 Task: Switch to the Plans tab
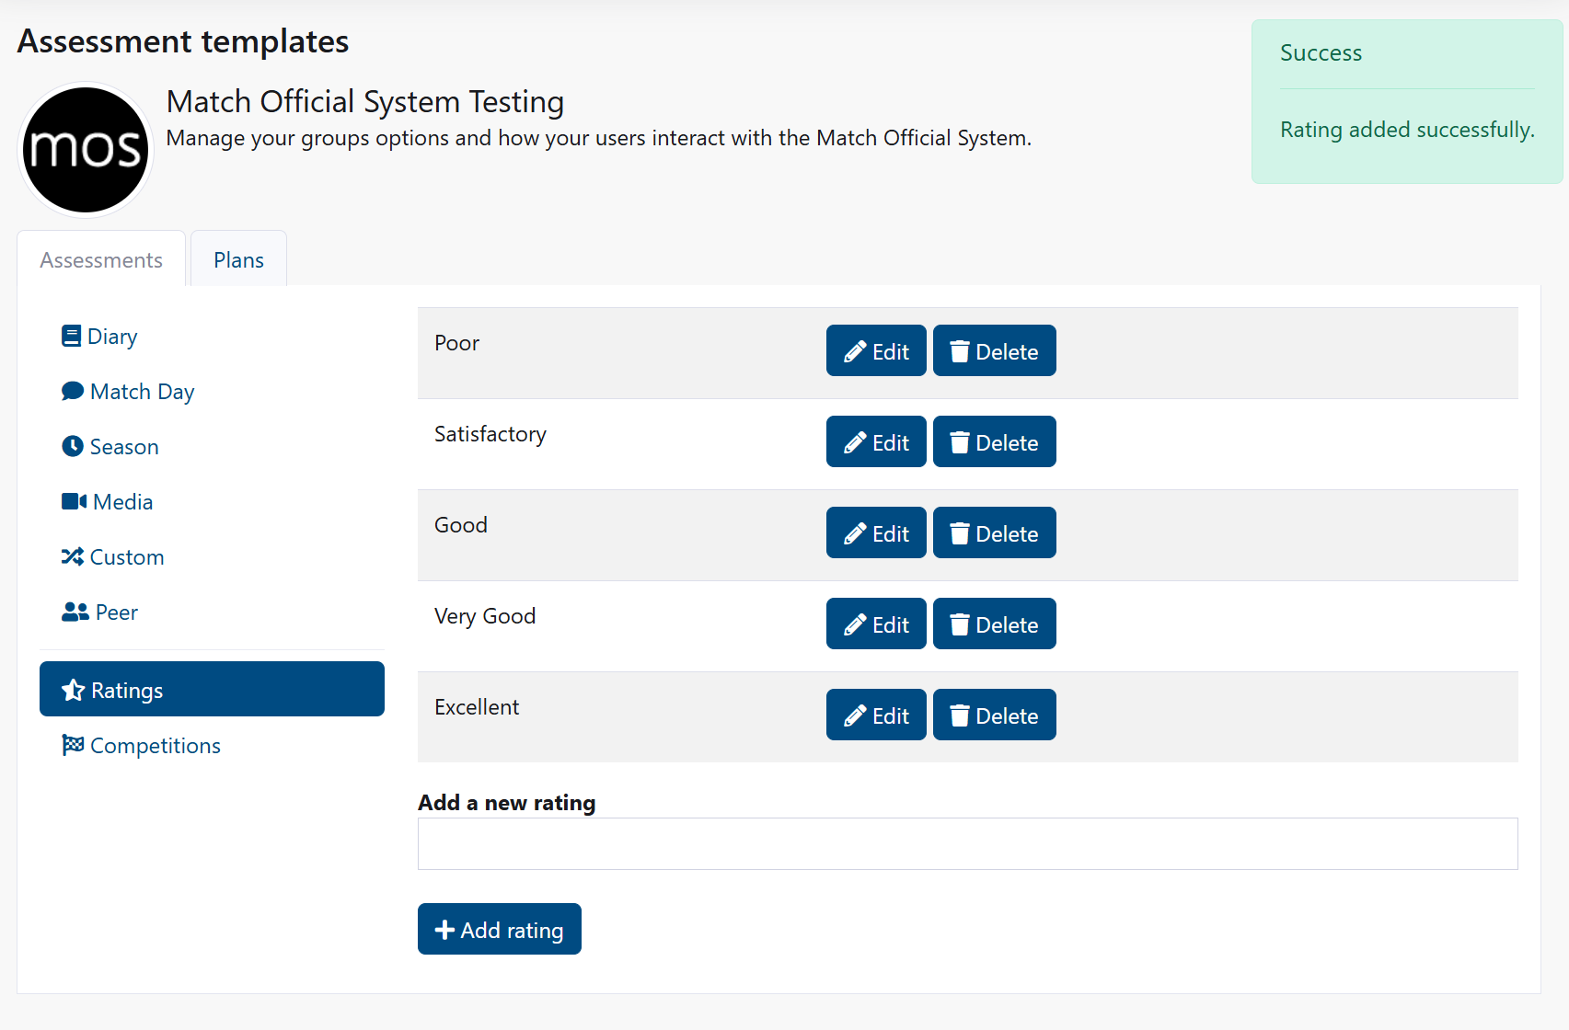click(237, 259)
